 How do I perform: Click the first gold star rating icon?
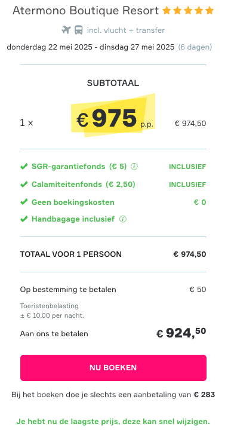(x=167, y=11)
